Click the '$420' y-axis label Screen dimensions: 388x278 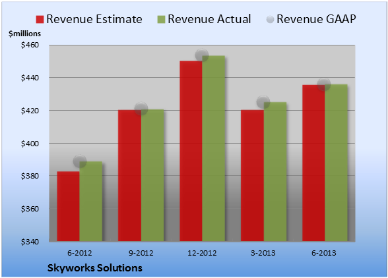coord(30,111)
